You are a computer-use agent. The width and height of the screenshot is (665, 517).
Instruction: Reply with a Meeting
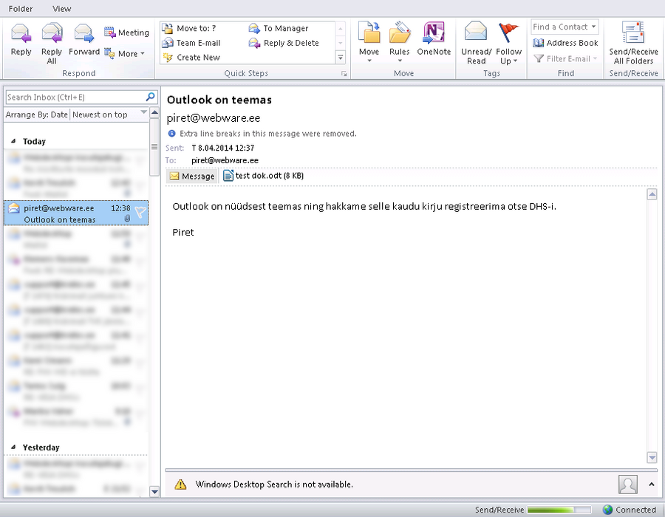point(127,32)
